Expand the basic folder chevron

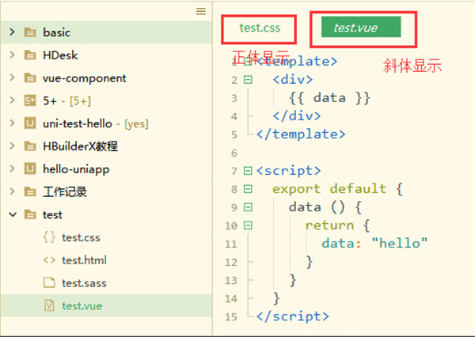(x=12, y=32)
